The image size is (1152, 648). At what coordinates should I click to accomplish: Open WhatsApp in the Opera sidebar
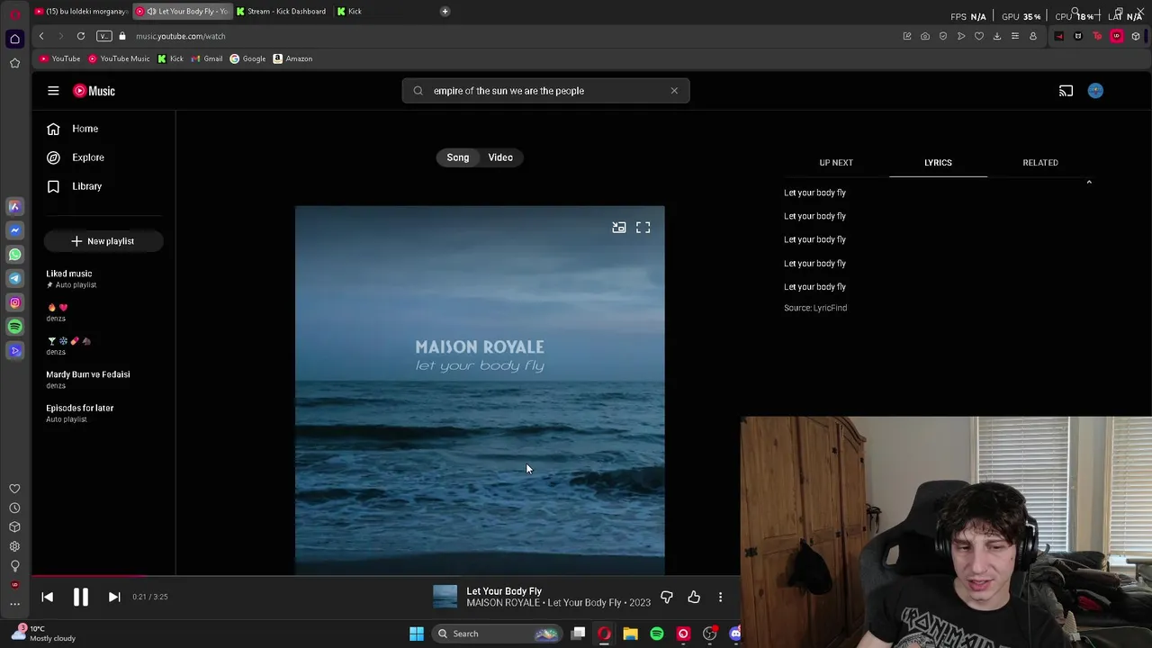pyautogui.click(x=14, y=255)
